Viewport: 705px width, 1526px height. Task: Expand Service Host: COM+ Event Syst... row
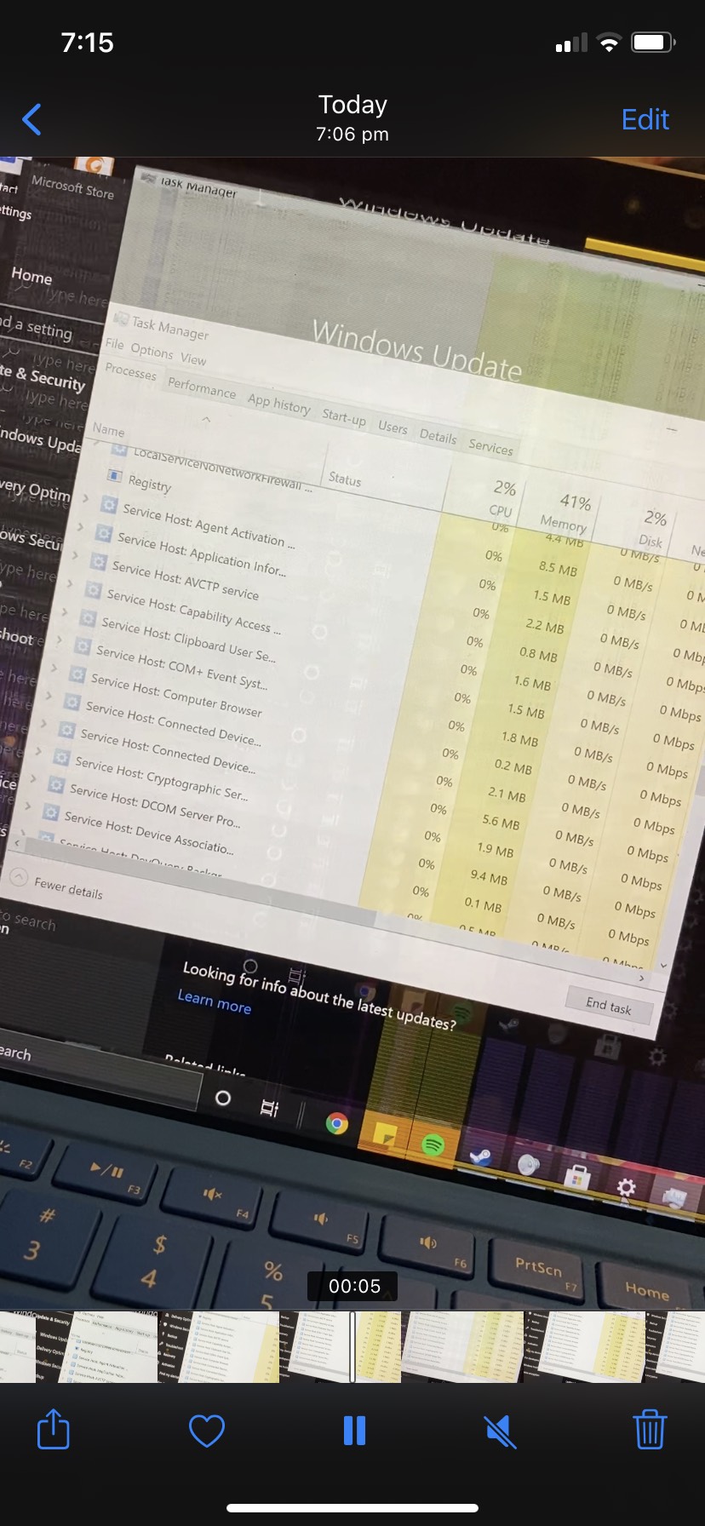pyautogui.click(x=59, y=640)
